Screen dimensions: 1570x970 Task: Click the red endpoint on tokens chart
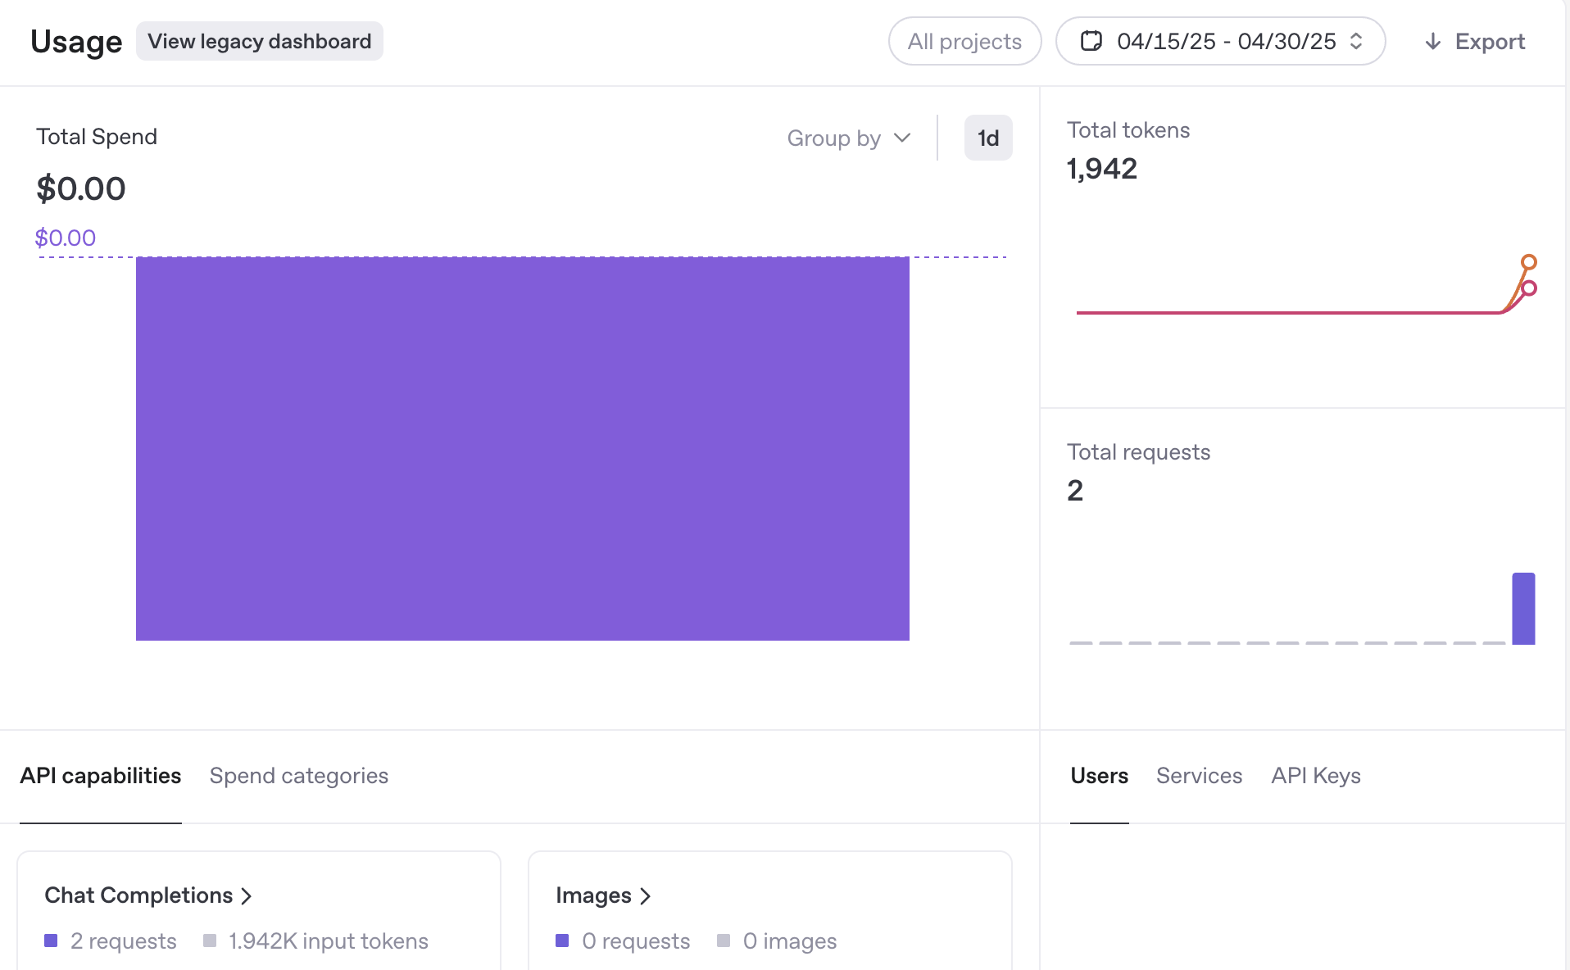1528,288
